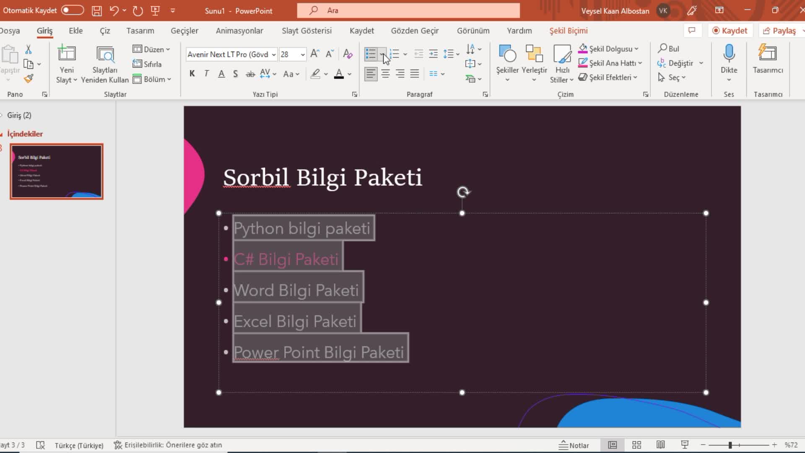Open the Slayt Gösterisi tab
This screenshot has width=805, height=453.
pos(306,31)
